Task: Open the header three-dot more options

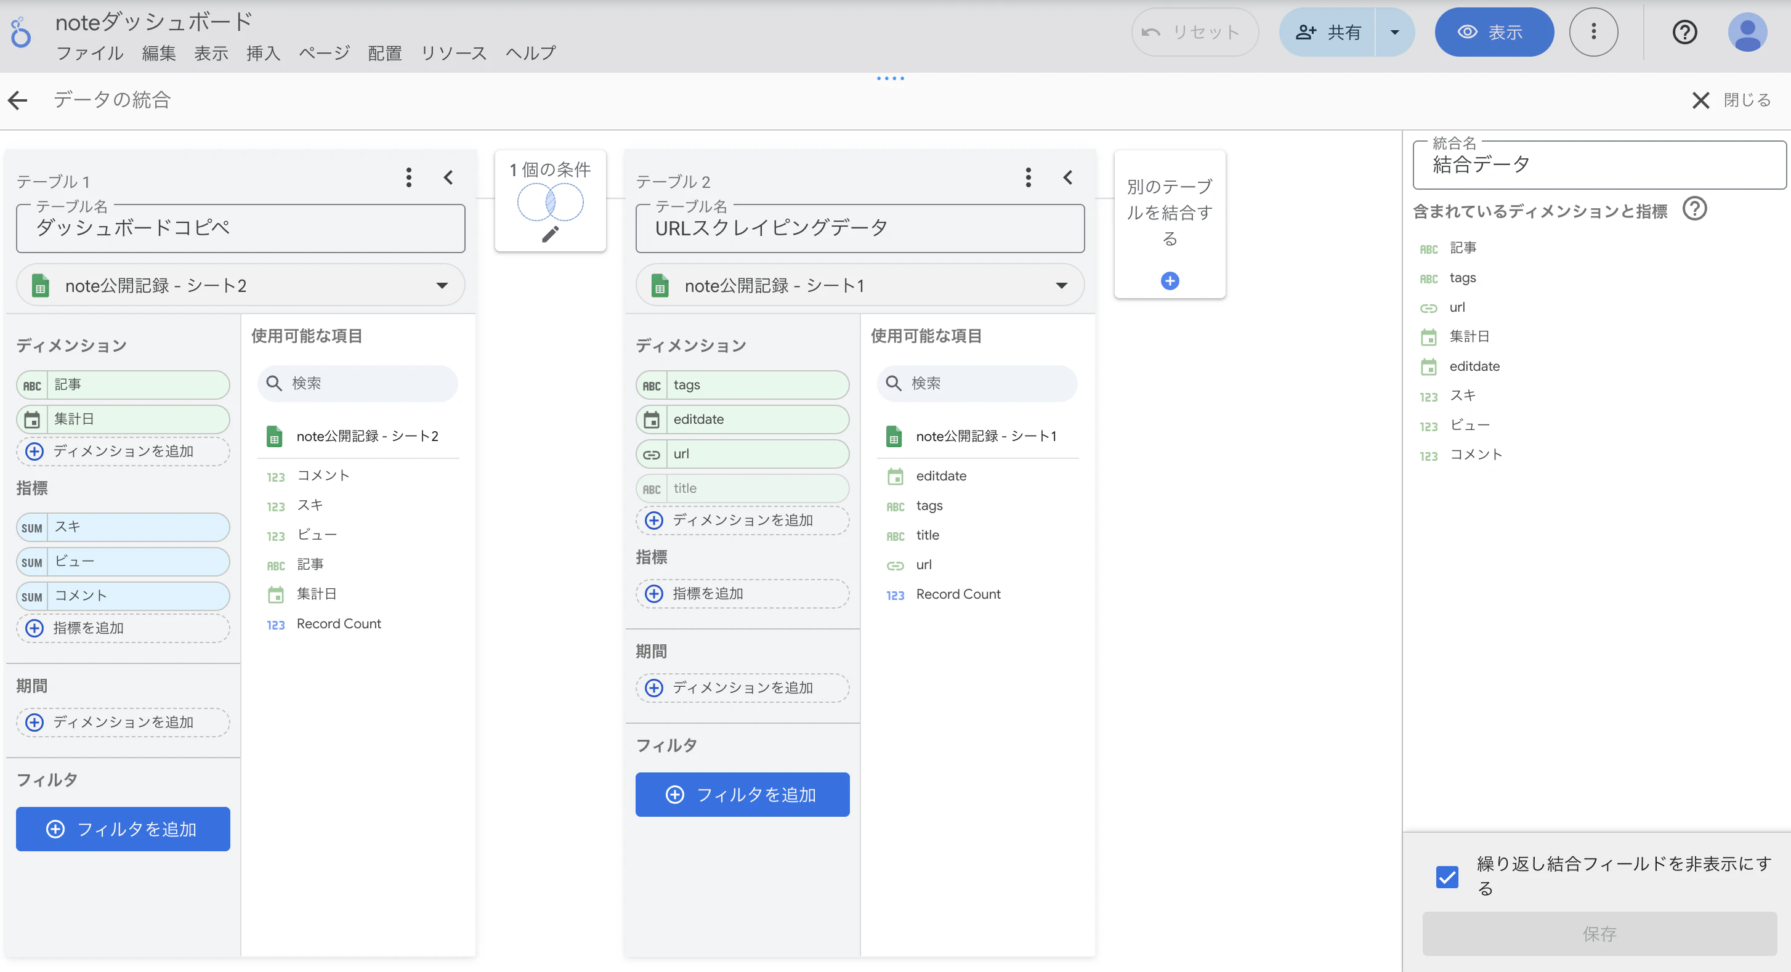Action: (1593, 32)
